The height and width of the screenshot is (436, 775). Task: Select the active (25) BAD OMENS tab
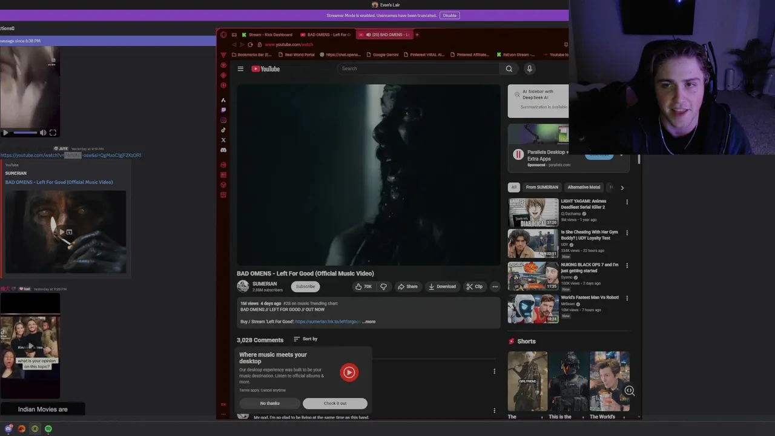[384, 35]
